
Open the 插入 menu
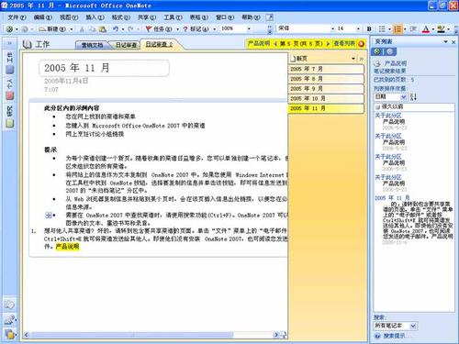[x=95, y=17]
